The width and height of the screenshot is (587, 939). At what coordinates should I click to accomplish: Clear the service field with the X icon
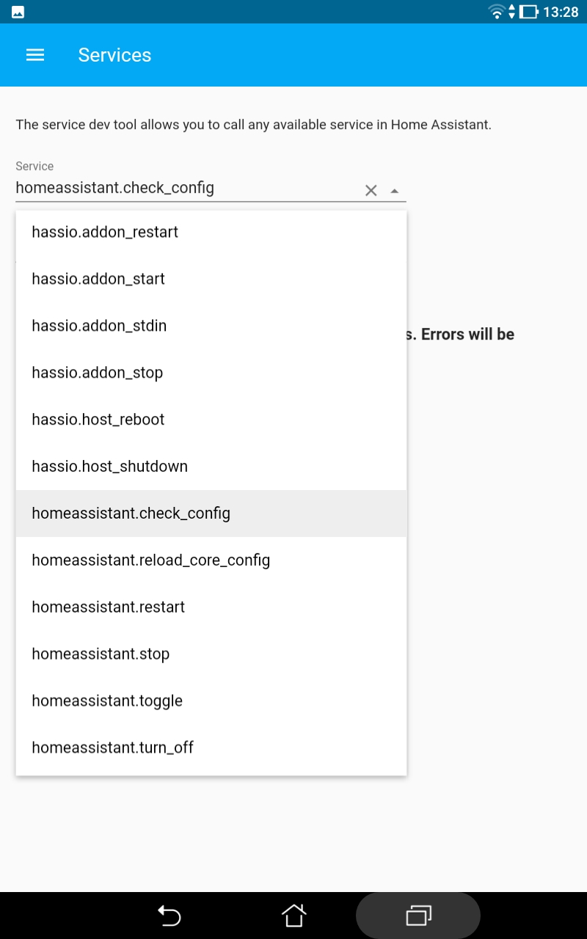[x=371, y=189]
